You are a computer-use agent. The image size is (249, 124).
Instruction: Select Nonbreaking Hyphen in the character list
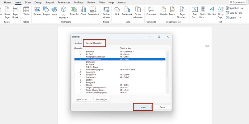click(95, 57)
